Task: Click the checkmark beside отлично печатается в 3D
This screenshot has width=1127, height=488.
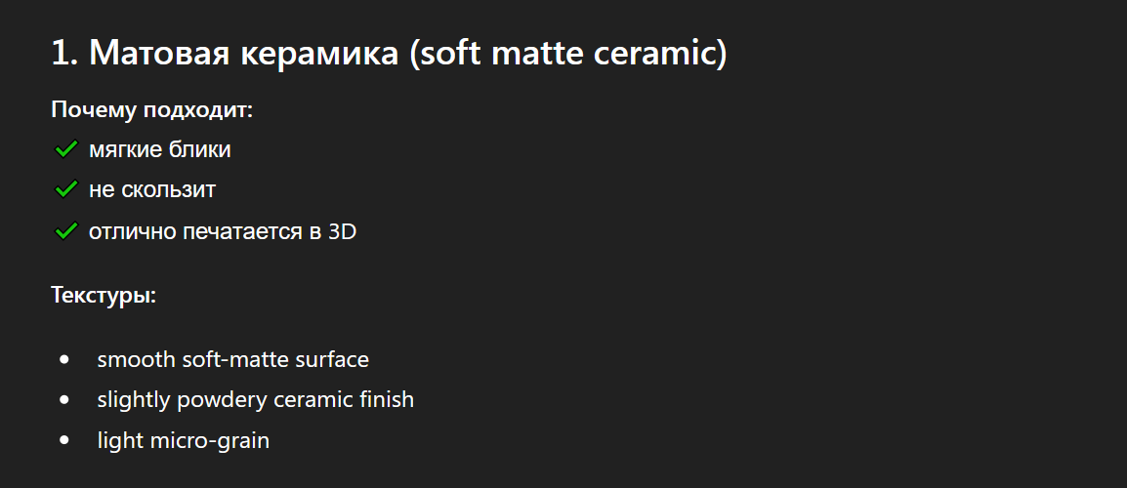Action: click(65, 231)
